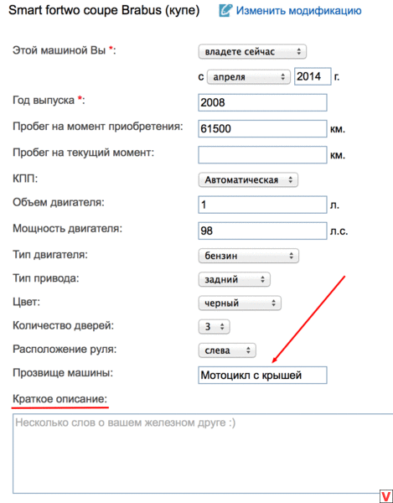Open the КПП Автоматическая dropdown
Viewport: 393px width, 503px height.
pyautogui.click(x=248, y=180)
